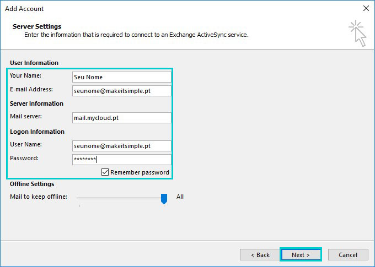The width and height of the screenshot is (375, 267).
Task: Place cursor in the Password field
Action: coord(122,160)
